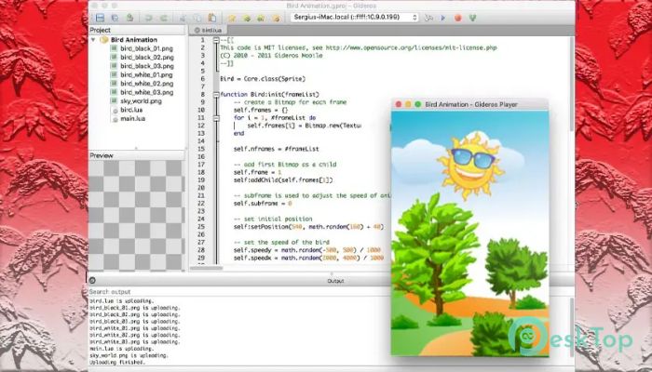Select bird_white_01.png in project tree

point(146,74)
